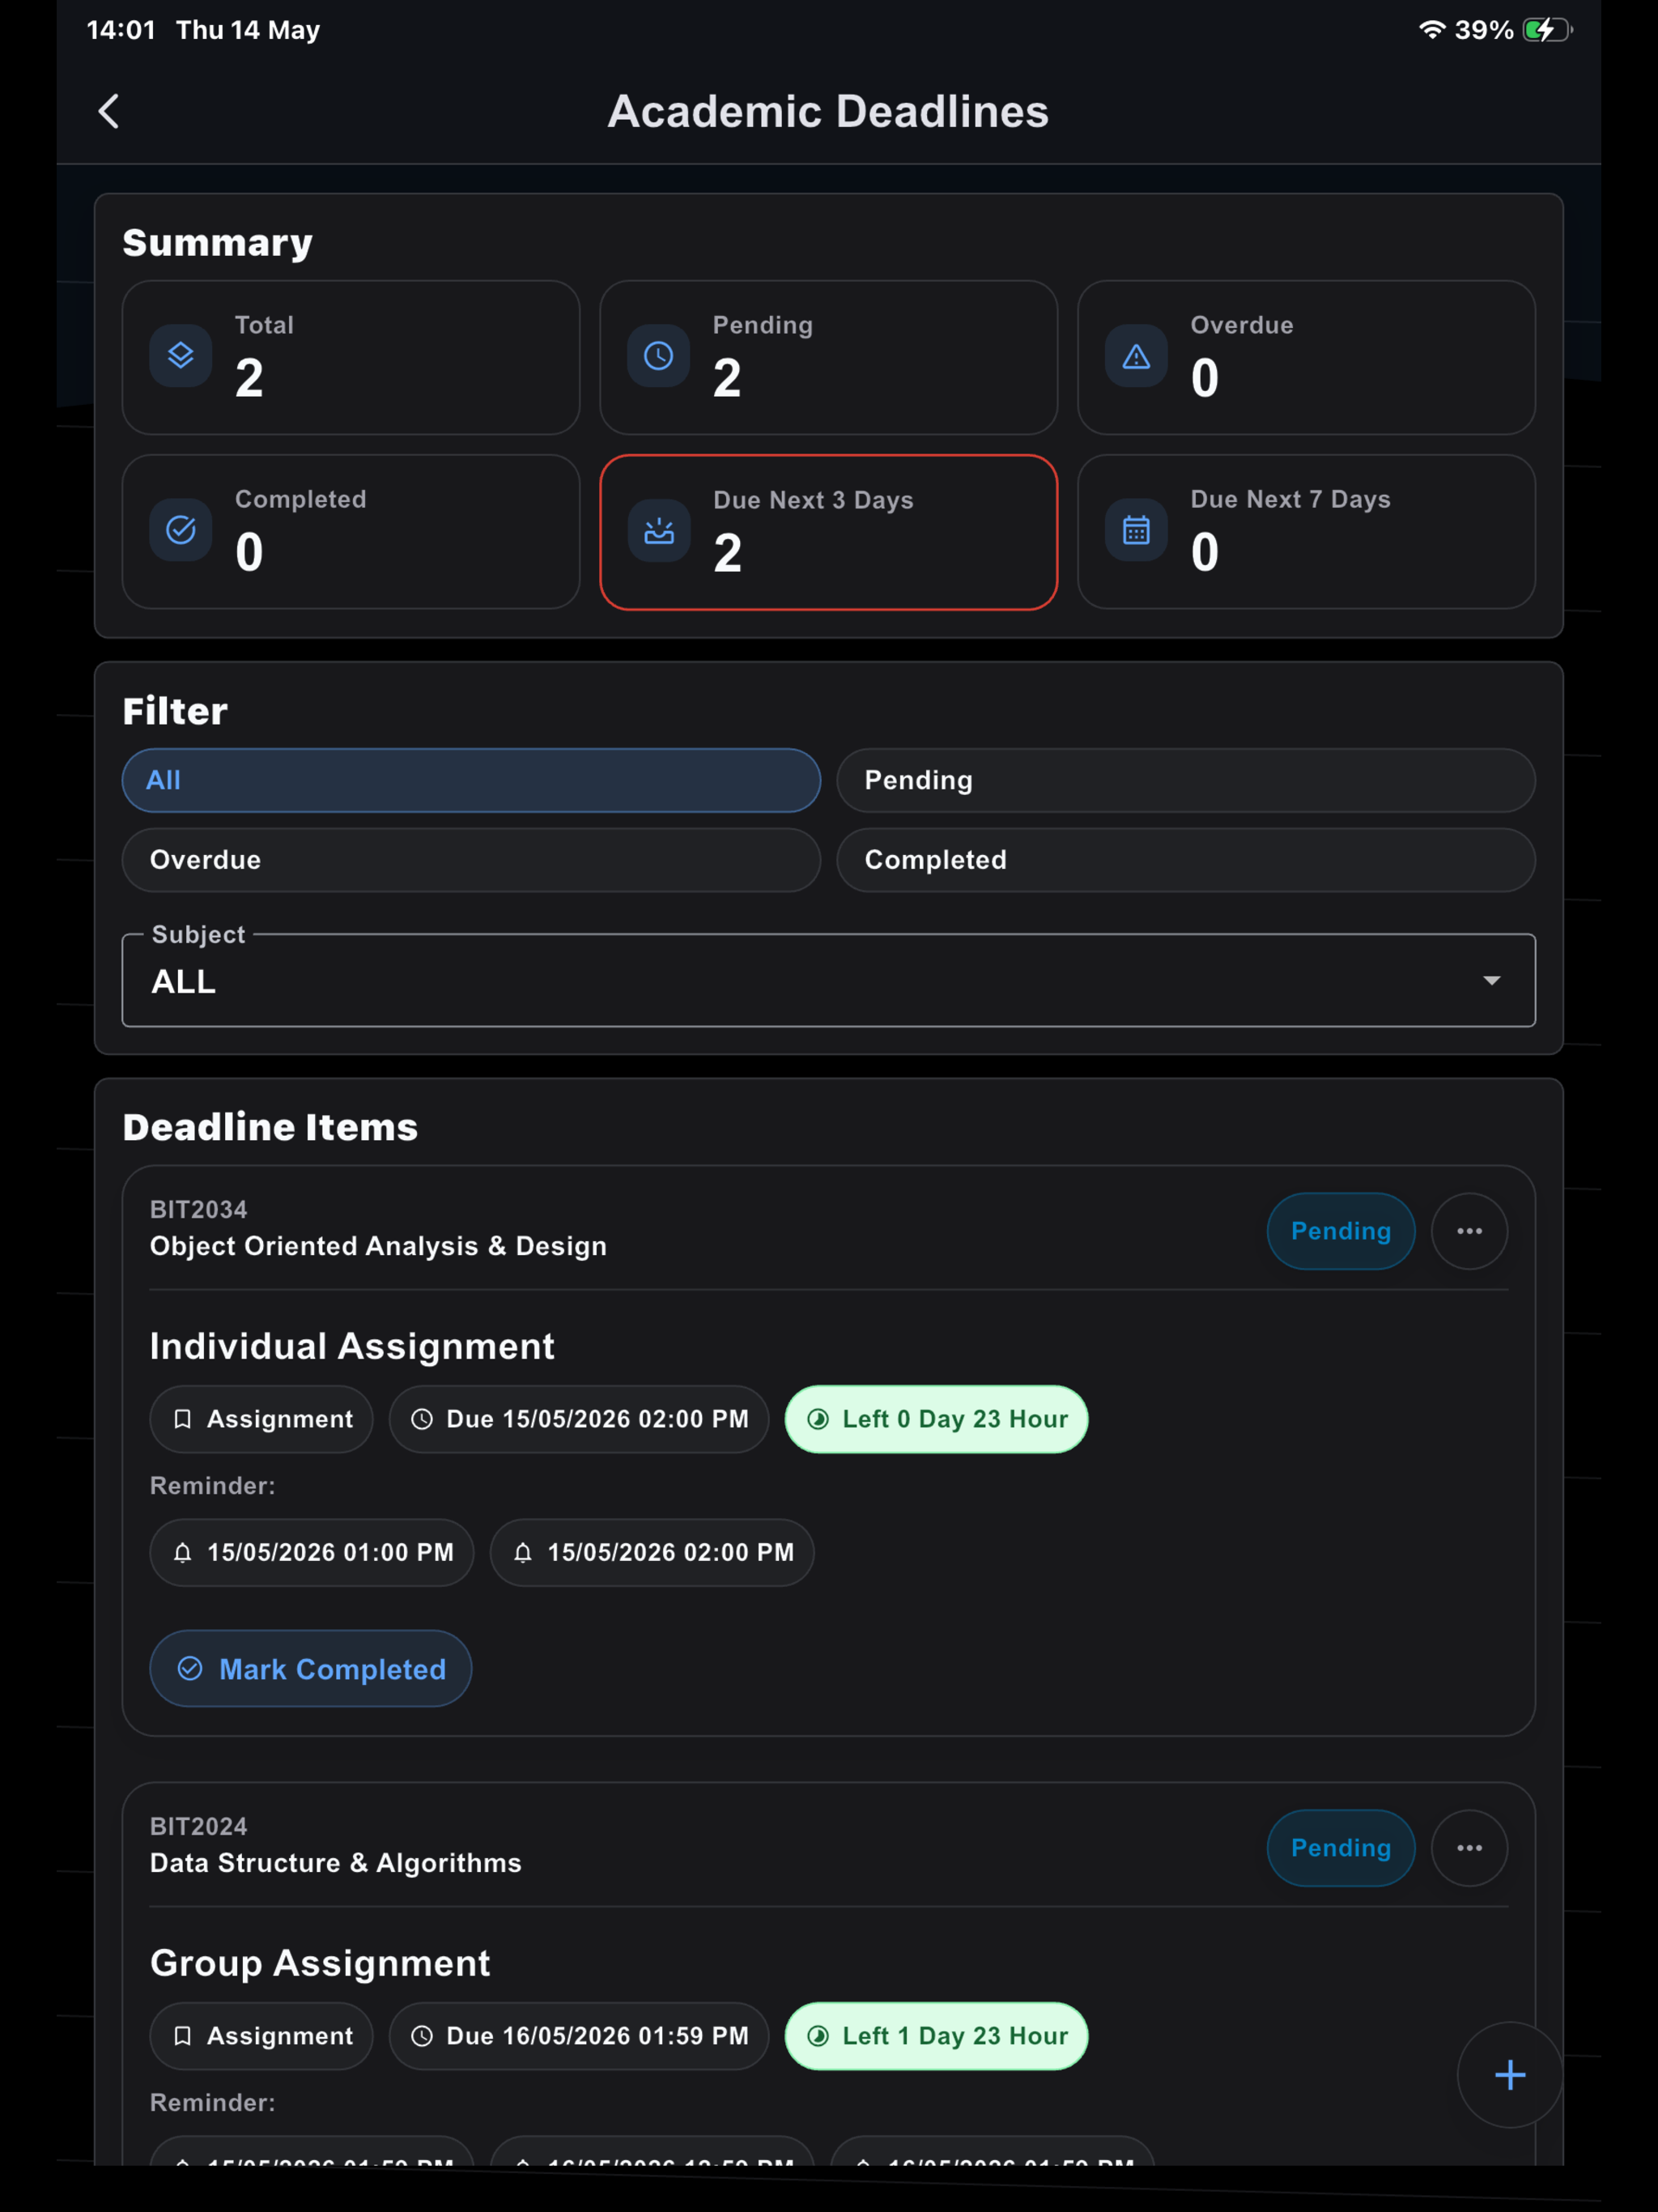This screenshot has height=2212, width=1658.
Task: Open the more options menu for BIT2024
Action: coord(1469,1848)
